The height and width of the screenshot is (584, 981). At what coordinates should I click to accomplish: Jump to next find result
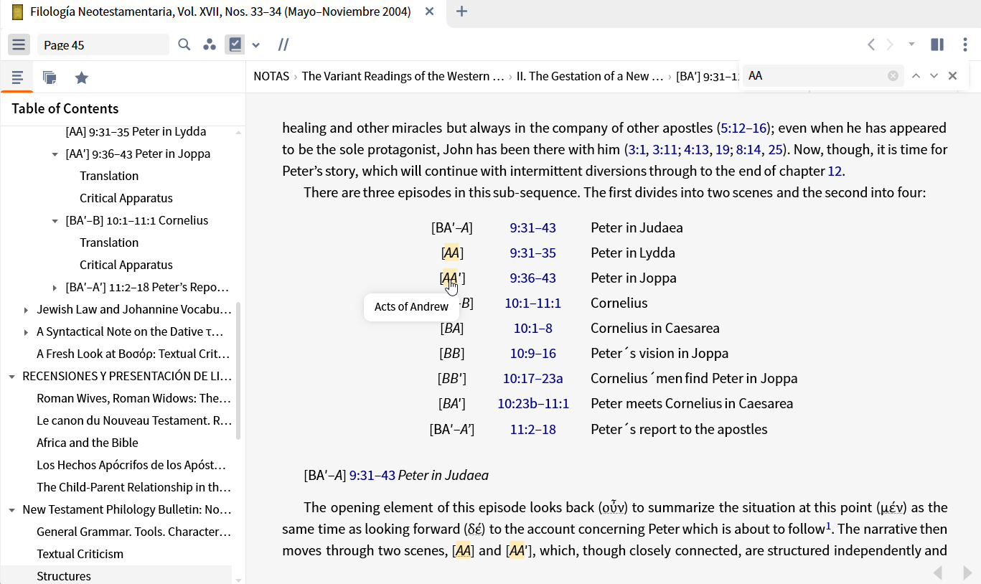(934, 75)
